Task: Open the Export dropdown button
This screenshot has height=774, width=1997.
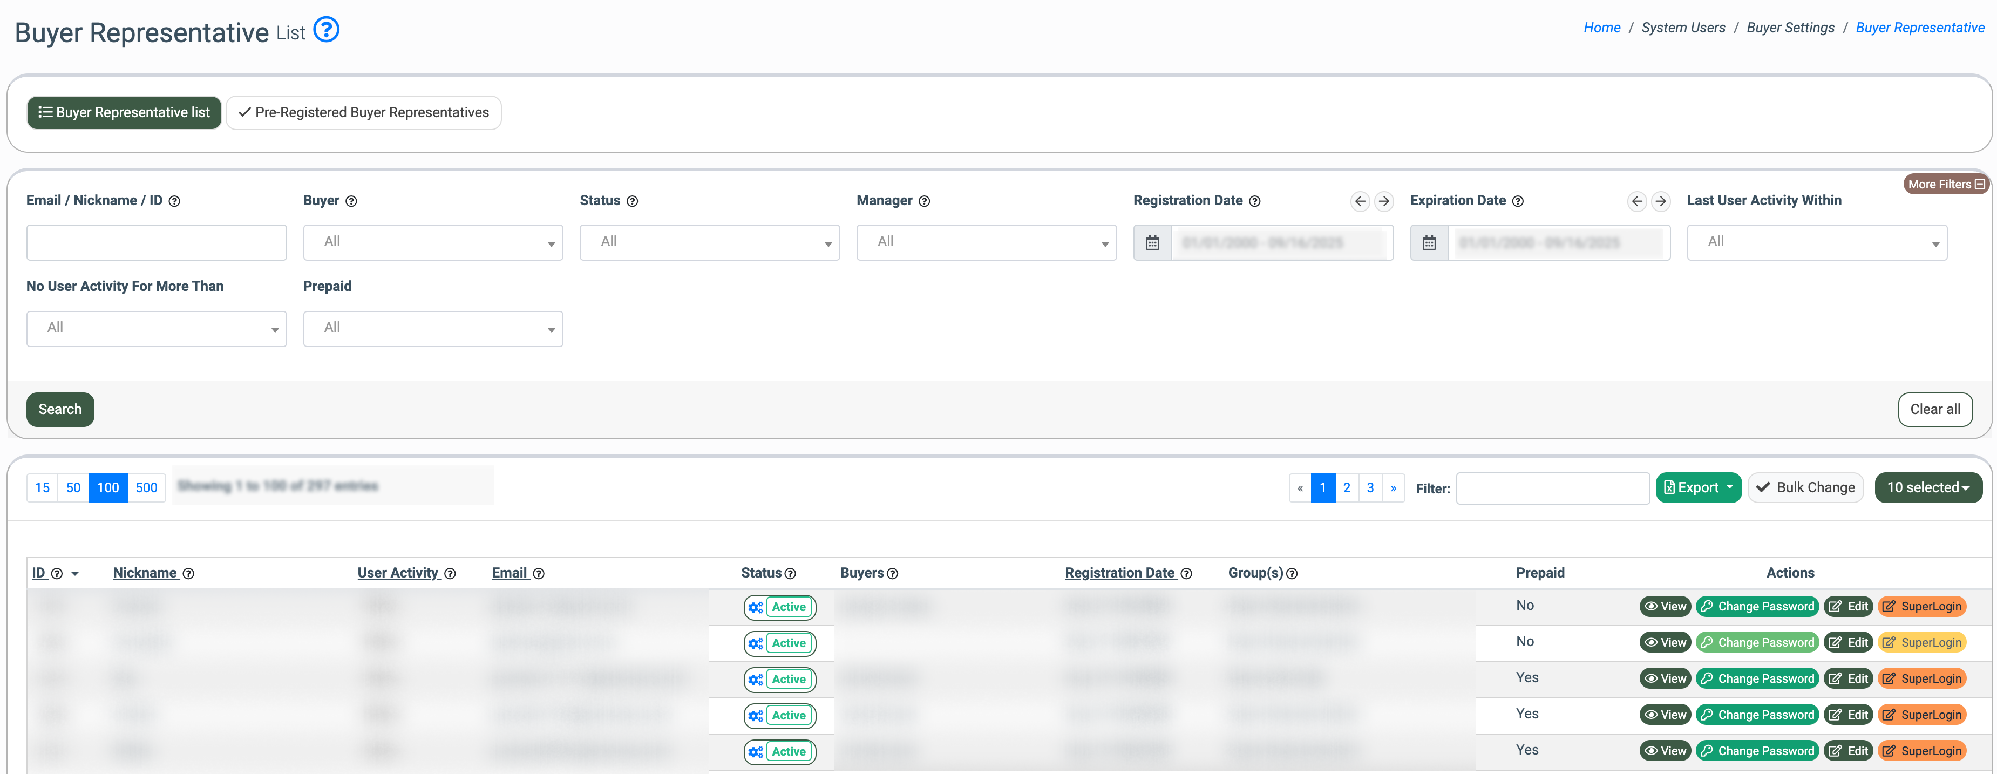Action: point(1698,488)
